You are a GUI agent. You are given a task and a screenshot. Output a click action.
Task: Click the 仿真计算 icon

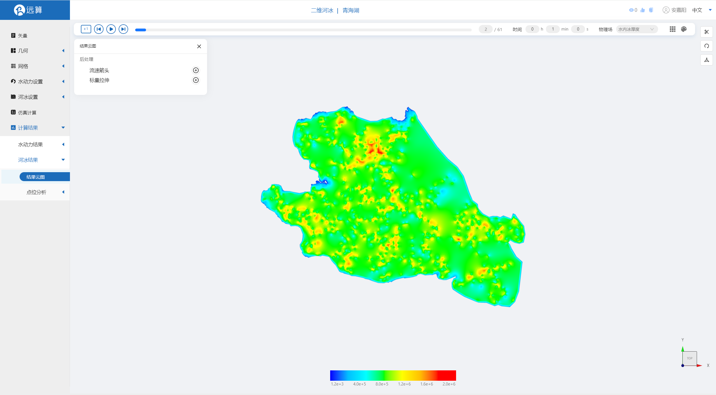coord(13,112)
